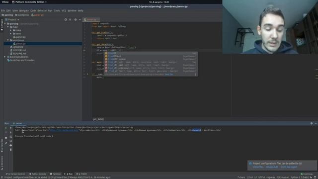This screenshot has width=318, height=179.
Task: Select the parser.py editor tab
Action: click(91, 19)
